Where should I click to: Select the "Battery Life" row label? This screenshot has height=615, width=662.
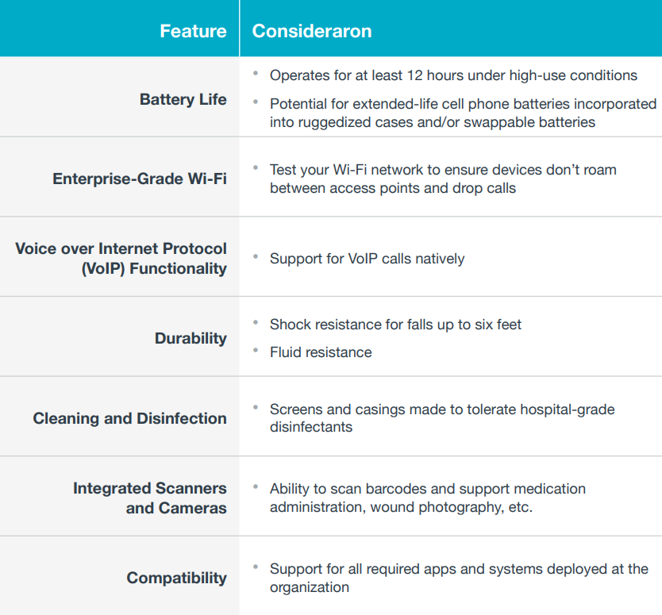[183, 99]
